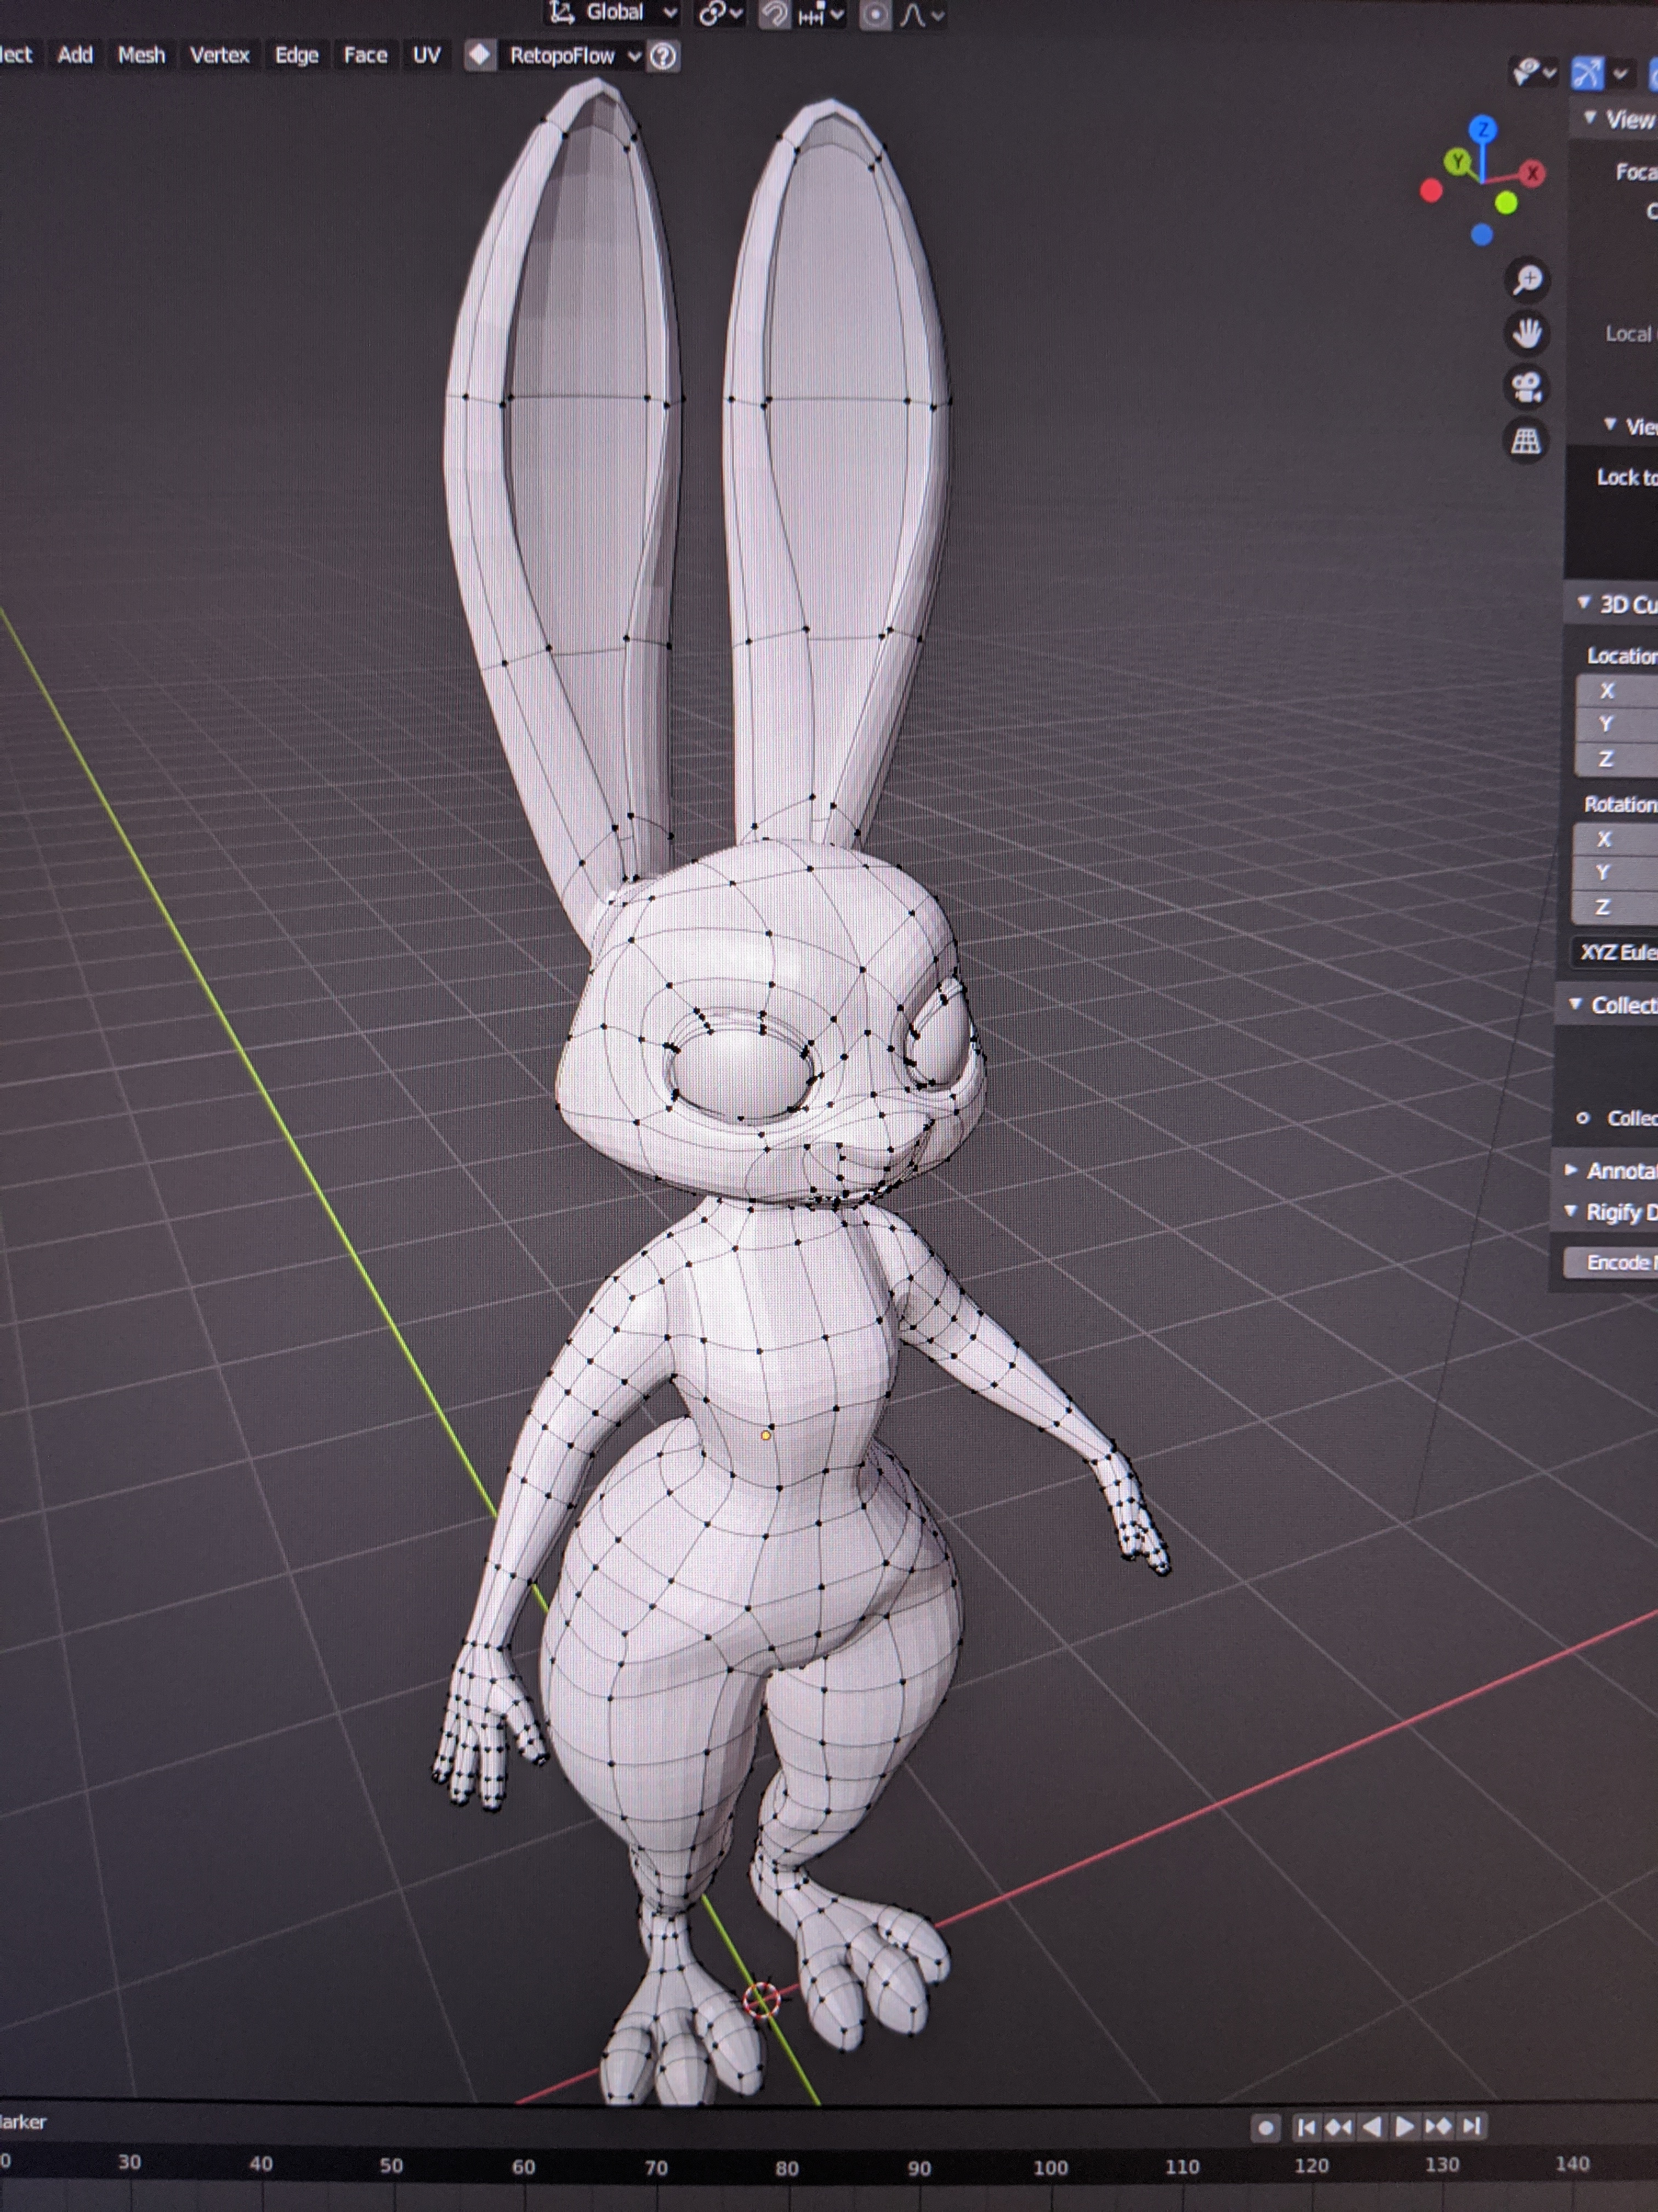Image resolution: width=1658 pixels, height=2212 pixels.
Task: Toggle proportional editing button
Action: [876, 14]
